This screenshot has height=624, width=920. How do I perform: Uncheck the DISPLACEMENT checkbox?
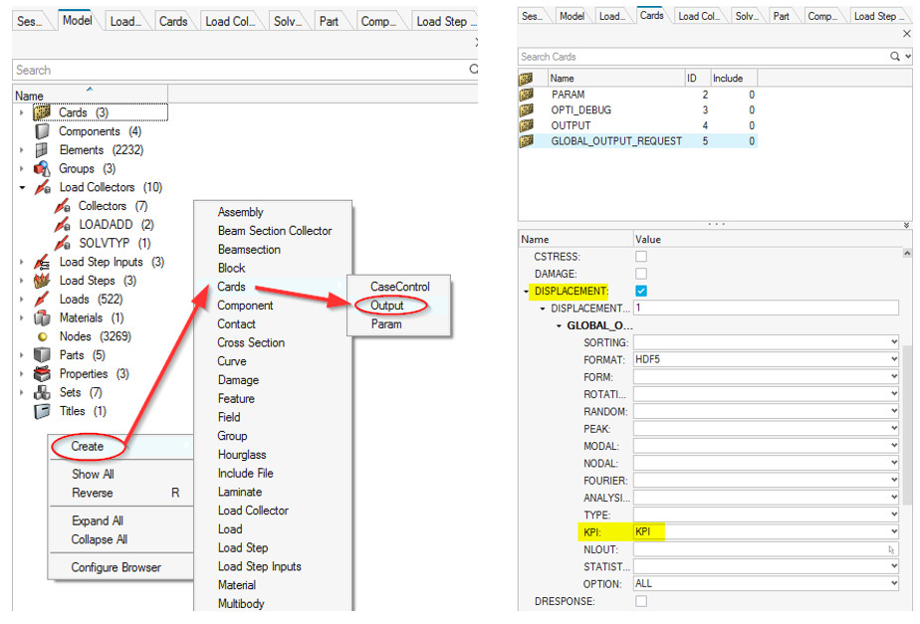tap(640, 291)
